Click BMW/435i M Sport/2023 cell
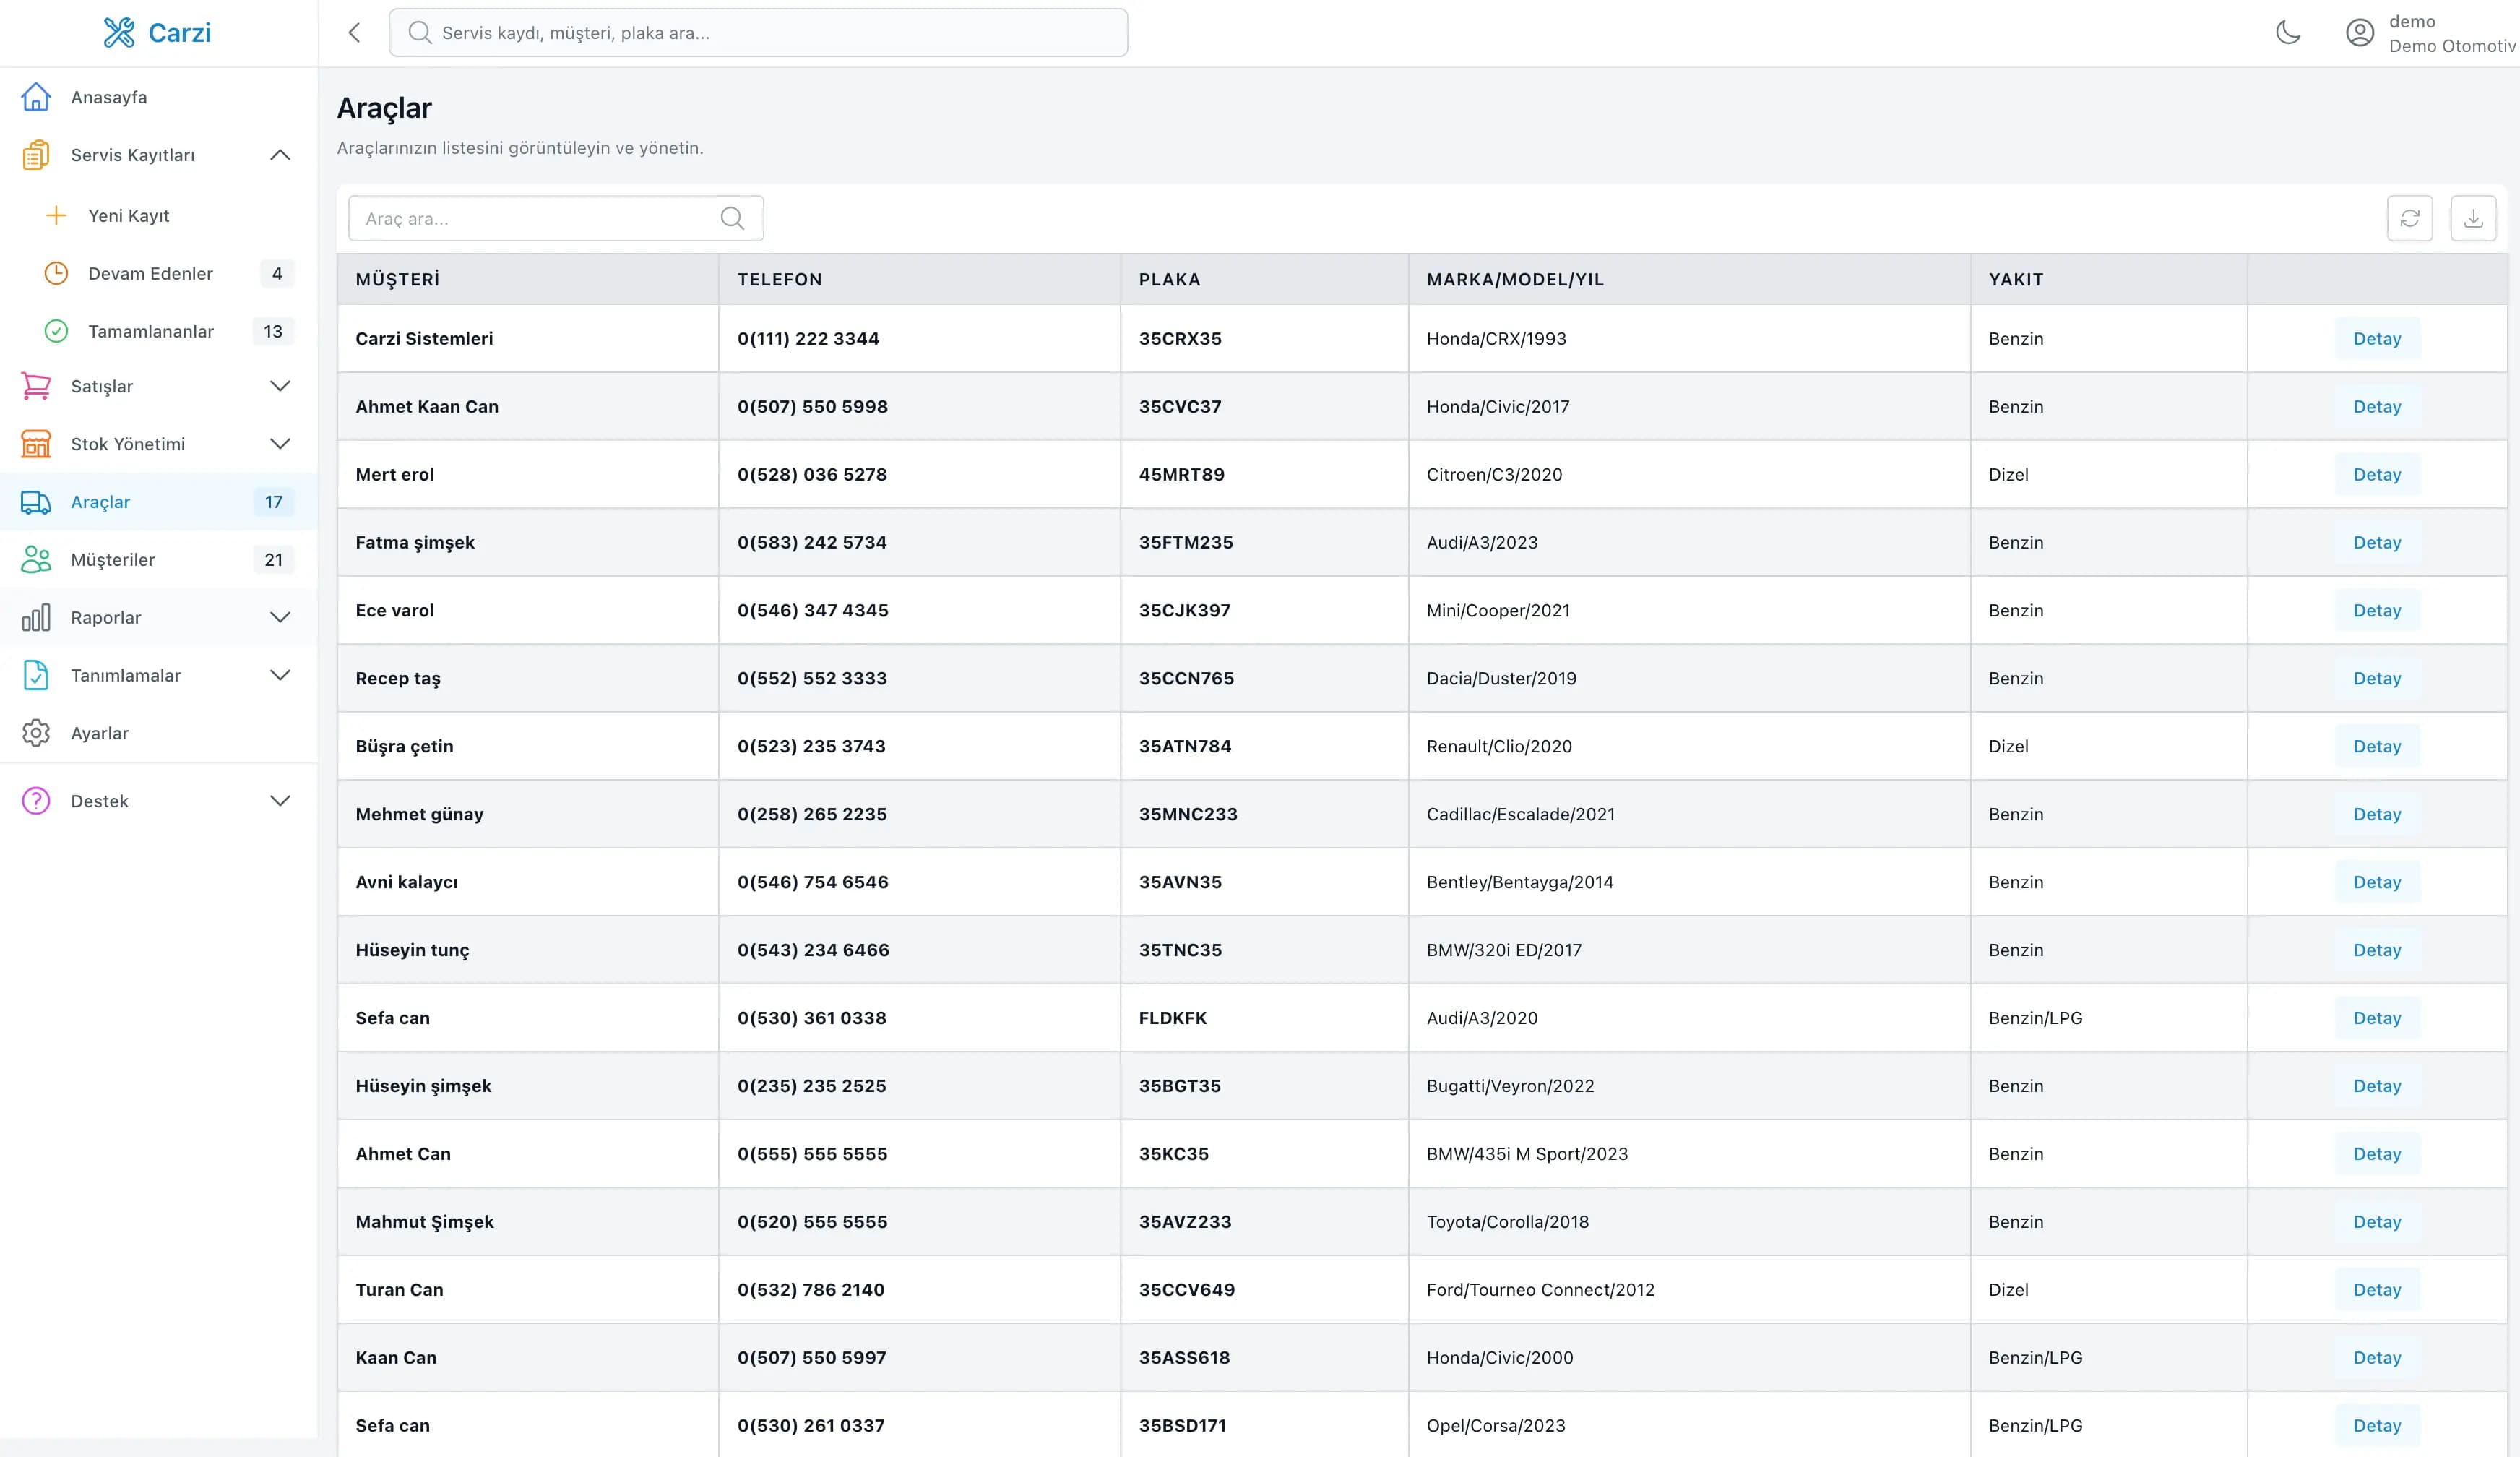The width and height of the screenshot is (2520, 1457). (x=1689, y=1154)
